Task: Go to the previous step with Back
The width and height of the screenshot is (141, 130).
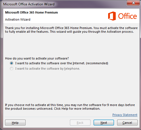Action: 80,123
